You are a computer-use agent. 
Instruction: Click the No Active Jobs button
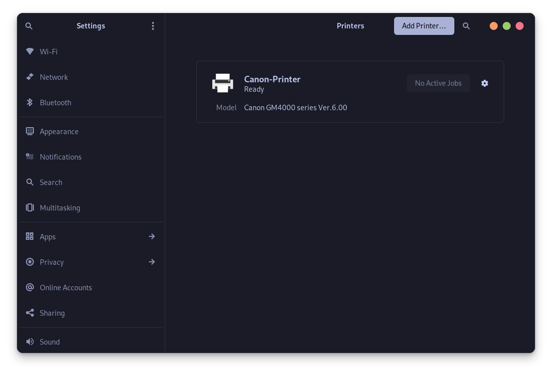click(x=438, y=83)
